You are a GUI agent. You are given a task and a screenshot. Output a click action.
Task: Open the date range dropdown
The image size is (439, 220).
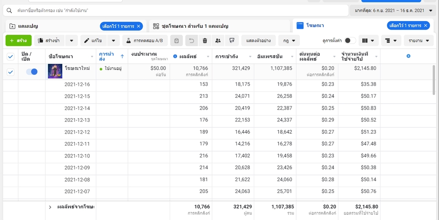(393, 10)
